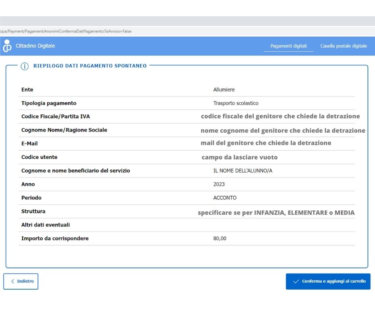This screenshot has width=375, height=314.
Task: Confirm with Conferma e aggiungi al carrello
Action: tap(328, 281)
